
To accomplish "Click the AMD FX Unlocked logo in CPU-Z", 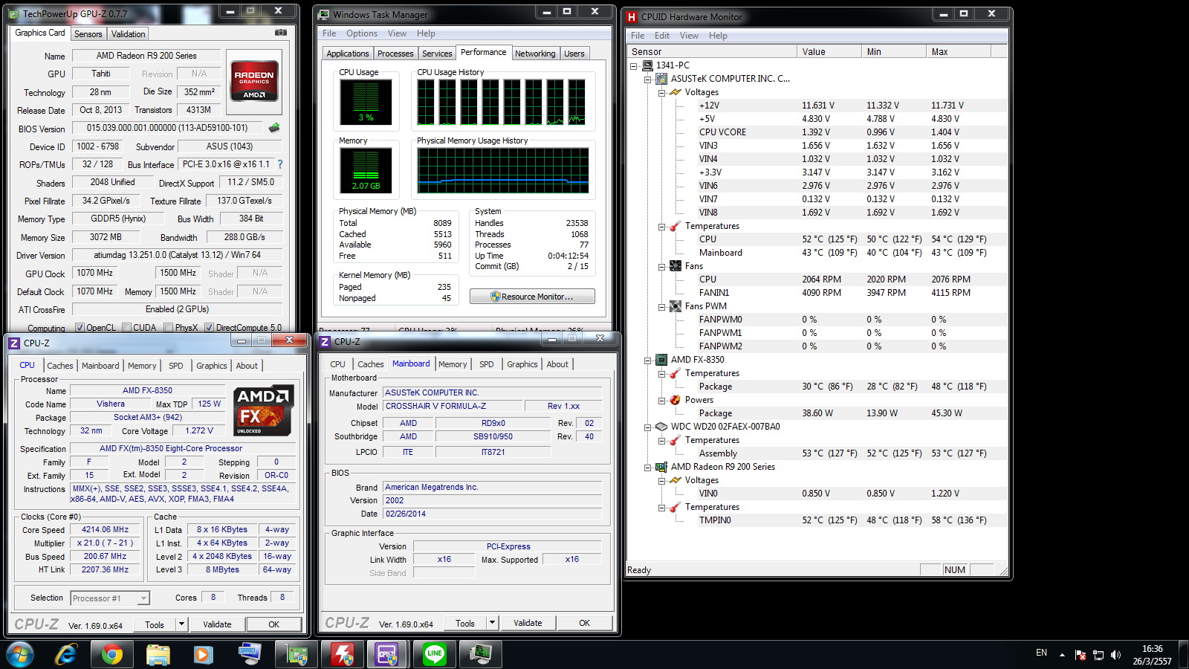I will [264, 410].
